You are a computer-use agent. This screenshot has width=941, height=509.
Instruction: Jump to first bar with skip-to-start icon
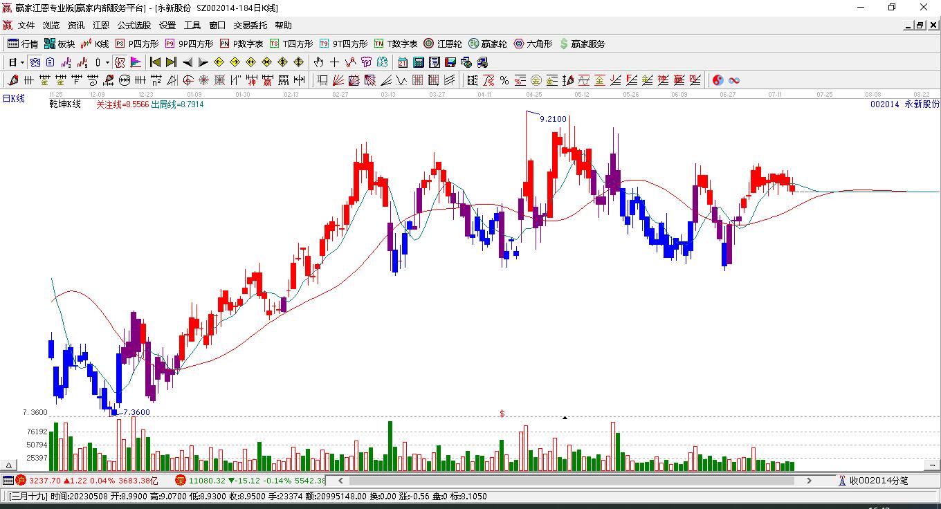[156, 62]
